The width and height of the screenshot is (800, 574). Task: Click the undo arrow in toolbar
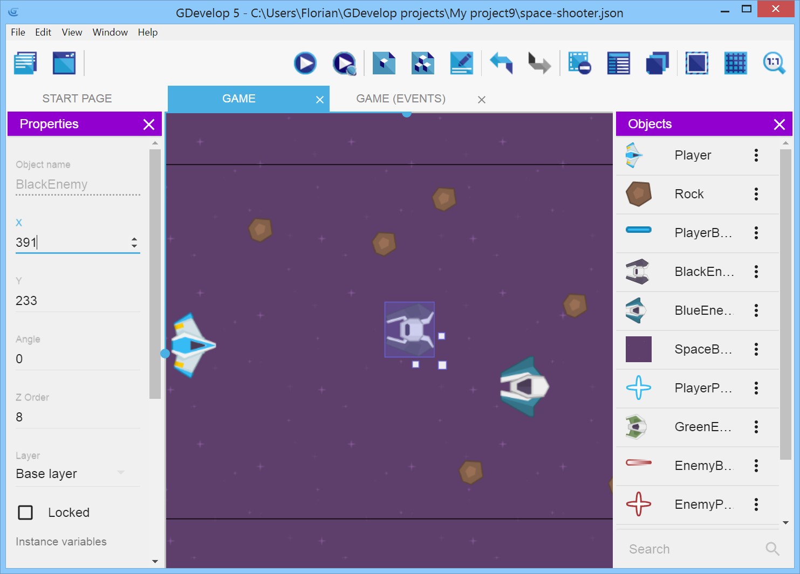(x=501, y=64)
